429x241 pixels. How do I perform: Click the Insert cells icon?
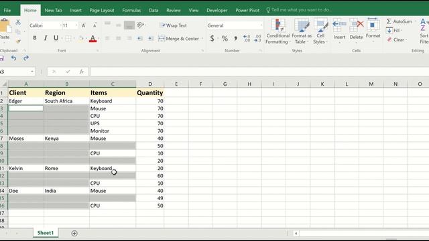(340, 25)
